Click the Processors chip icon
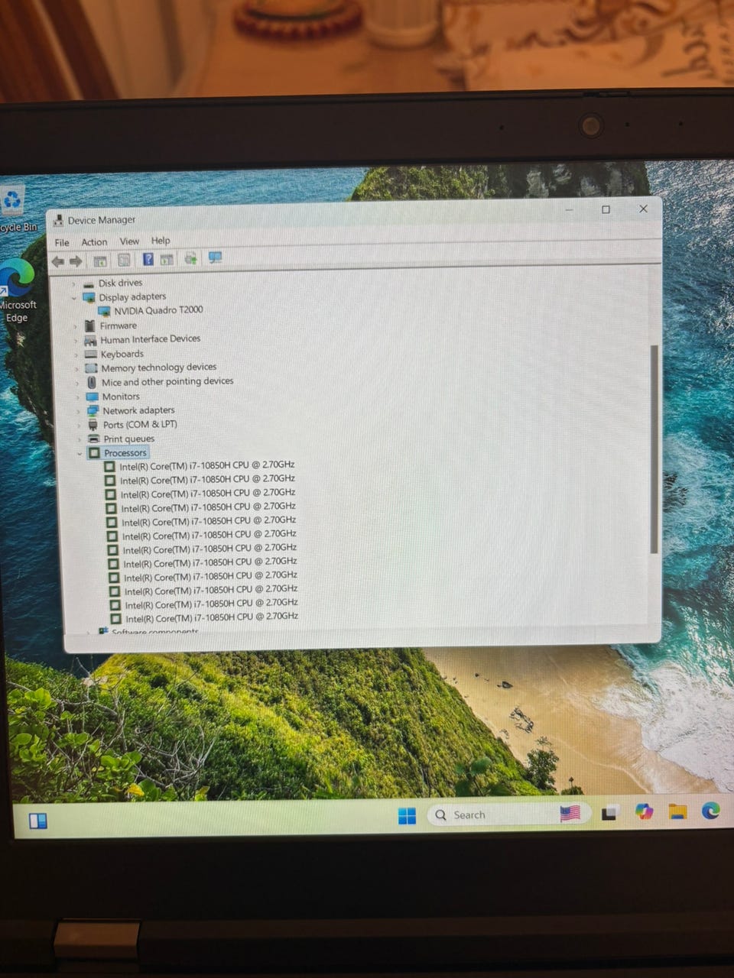Screen dimensions: 734x978 [x=94, y=453]
